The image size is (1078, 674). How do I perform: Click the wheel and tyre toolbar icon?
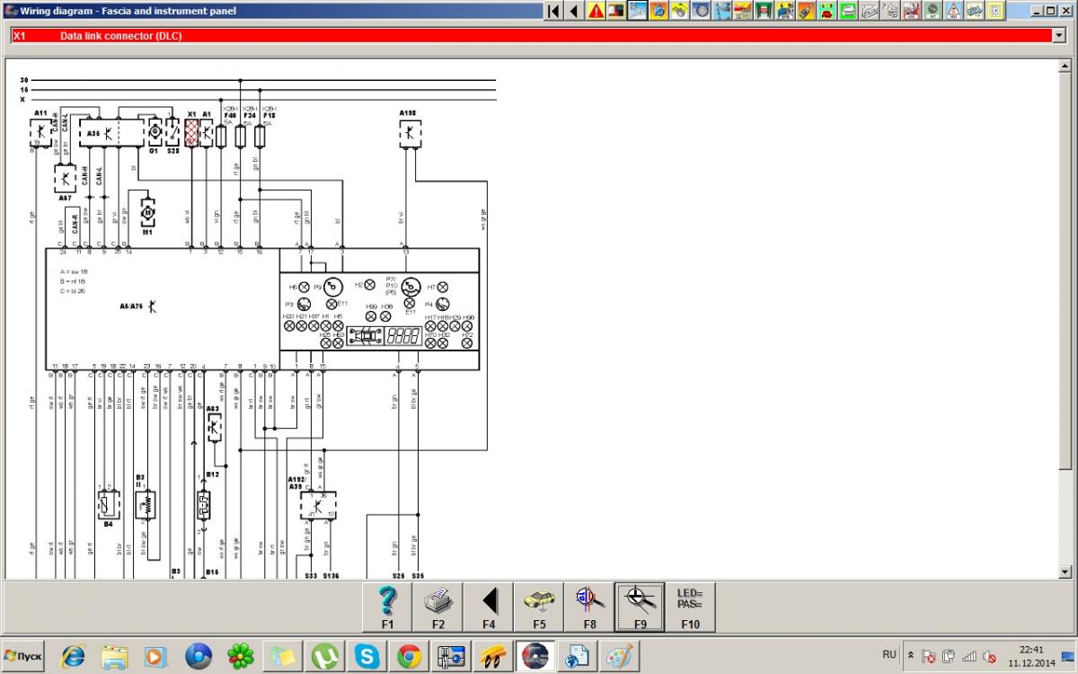coord(702,11)
